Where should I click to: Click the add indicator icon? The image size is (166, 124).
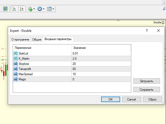(30, 9)
